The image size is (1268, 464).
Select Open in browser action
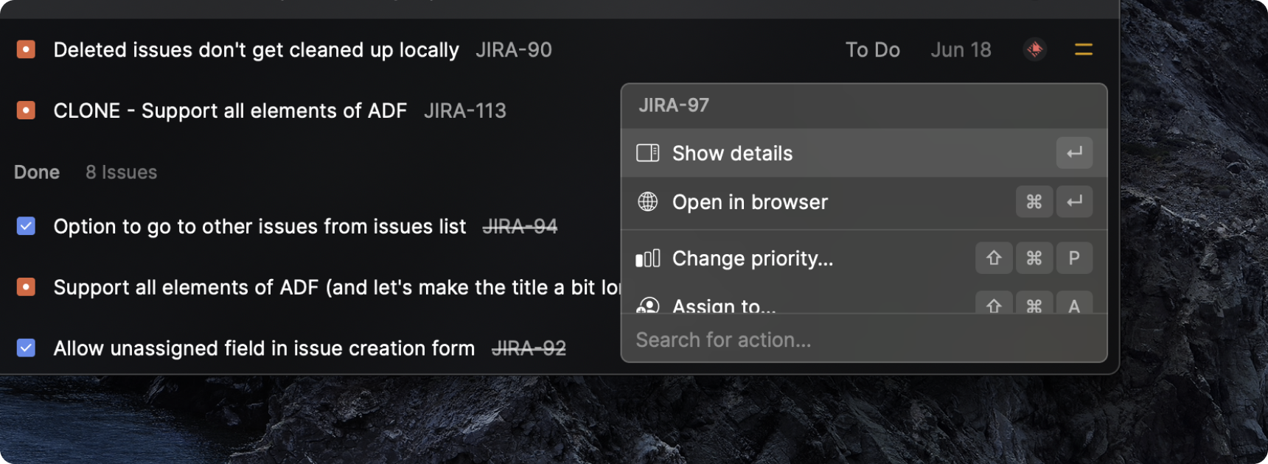[864, 202]
